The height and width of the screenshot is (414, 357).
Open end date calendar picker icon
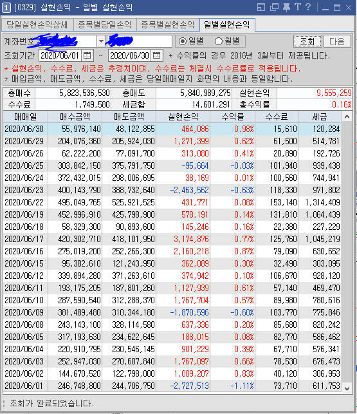tap(157, 55)
